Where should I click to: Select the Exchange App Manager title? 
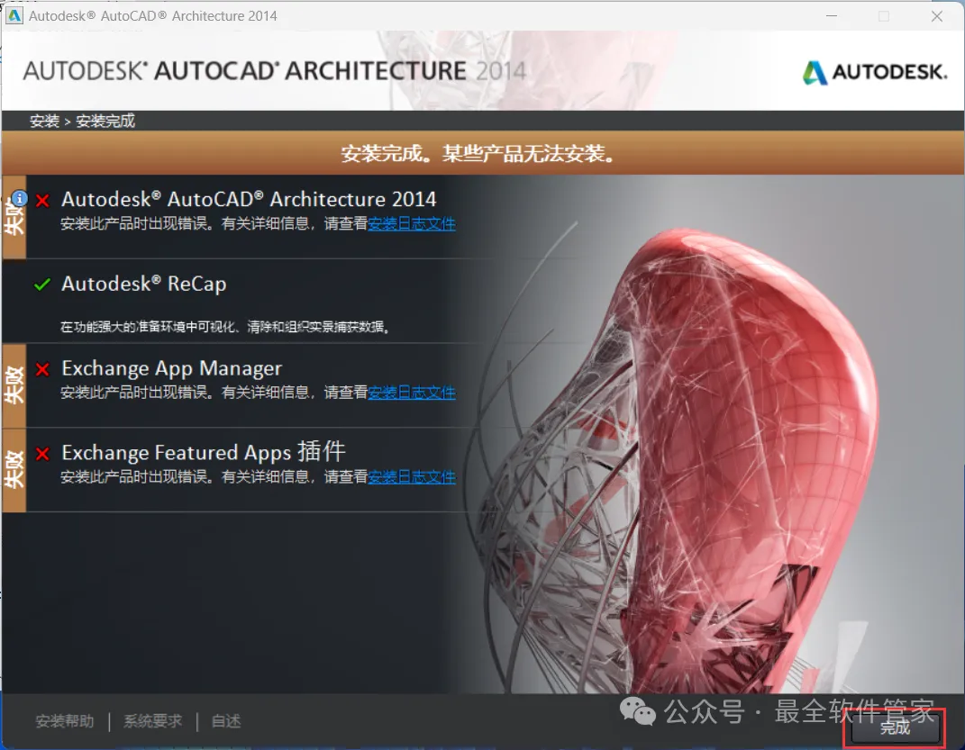[172, 368]
